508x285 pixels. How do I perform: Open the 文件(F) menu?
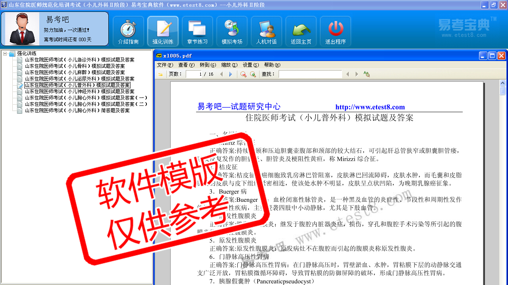pos(165,65)
